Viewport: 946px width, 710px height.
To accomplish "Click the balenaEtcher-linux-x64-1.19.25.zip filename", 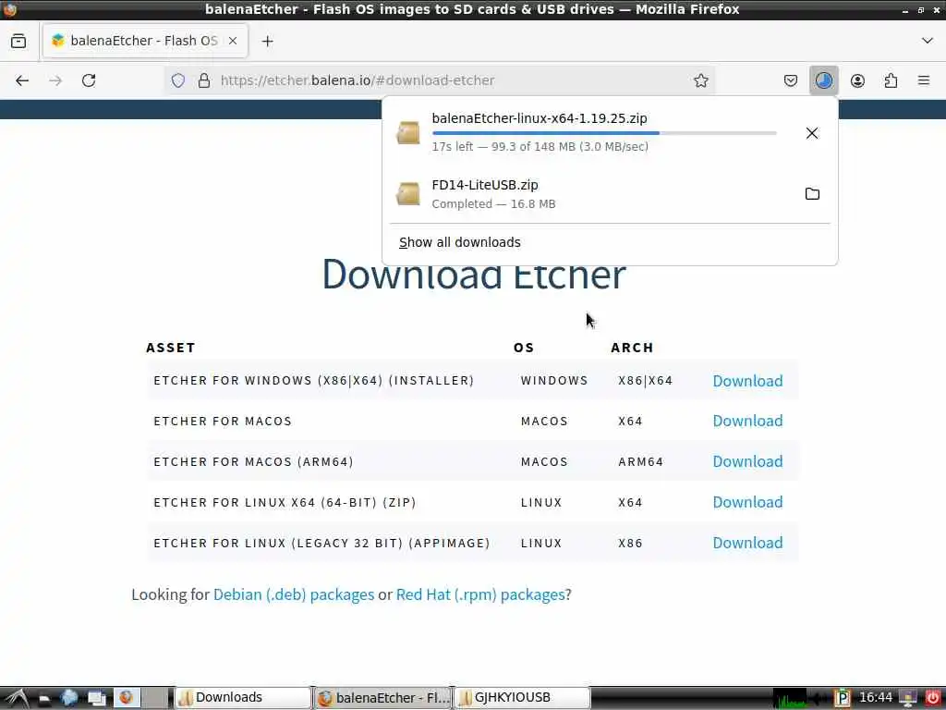I will (x=540, y=118).
